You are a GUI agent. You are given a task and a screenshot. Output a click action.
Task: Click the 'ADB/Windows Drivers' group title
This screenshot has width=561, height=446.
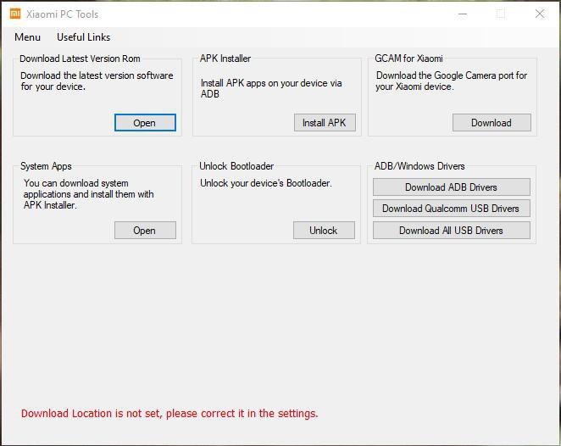[419, 166]
